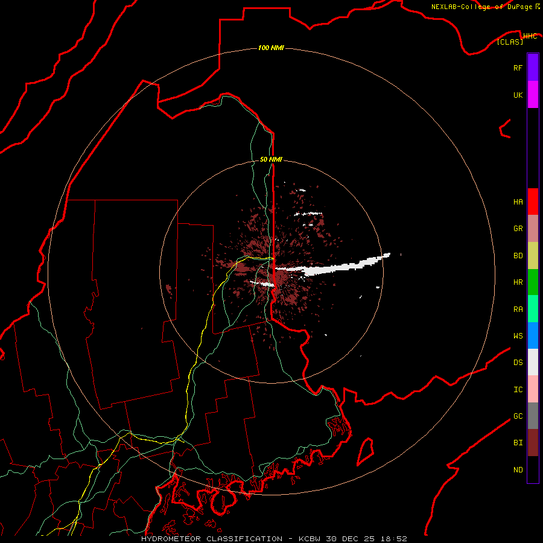The image size is (543, 543).
Task: Select the GC gray legend swatch
Action: (x=533, y=416)
